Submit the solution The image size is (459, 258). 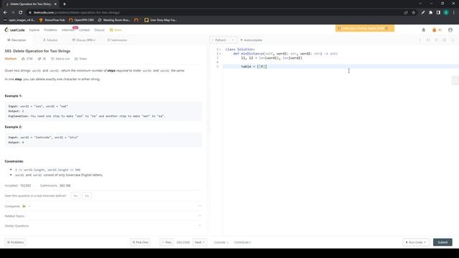click(443, 242)
